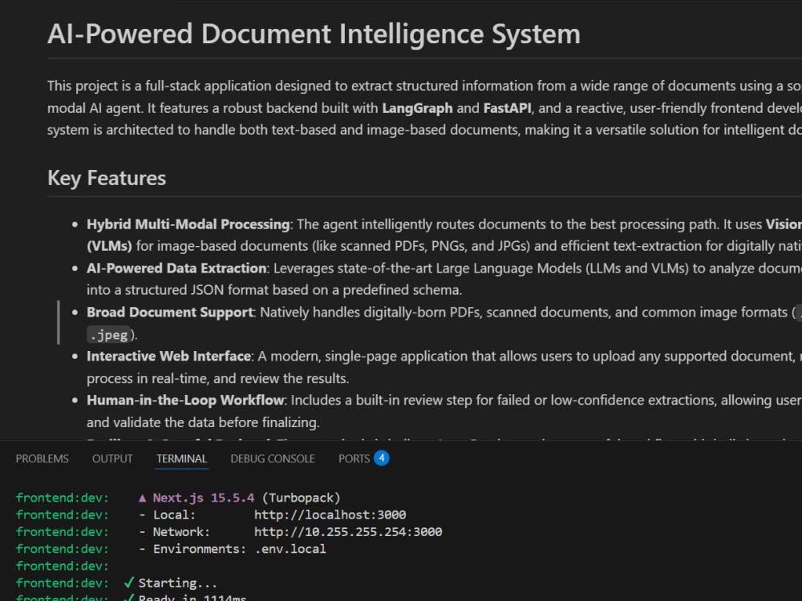Switch to the PROBLEMS panel tab

(x=42, y=459)
